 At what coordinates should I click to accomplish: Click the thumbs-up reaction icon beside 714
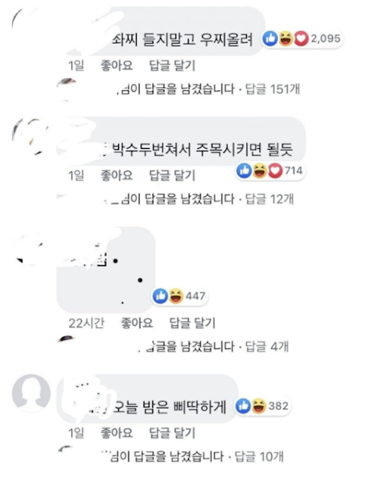[x=245, y=171]
